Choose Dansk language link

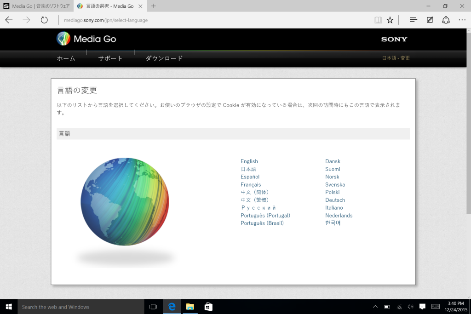[x=333, y=161]
